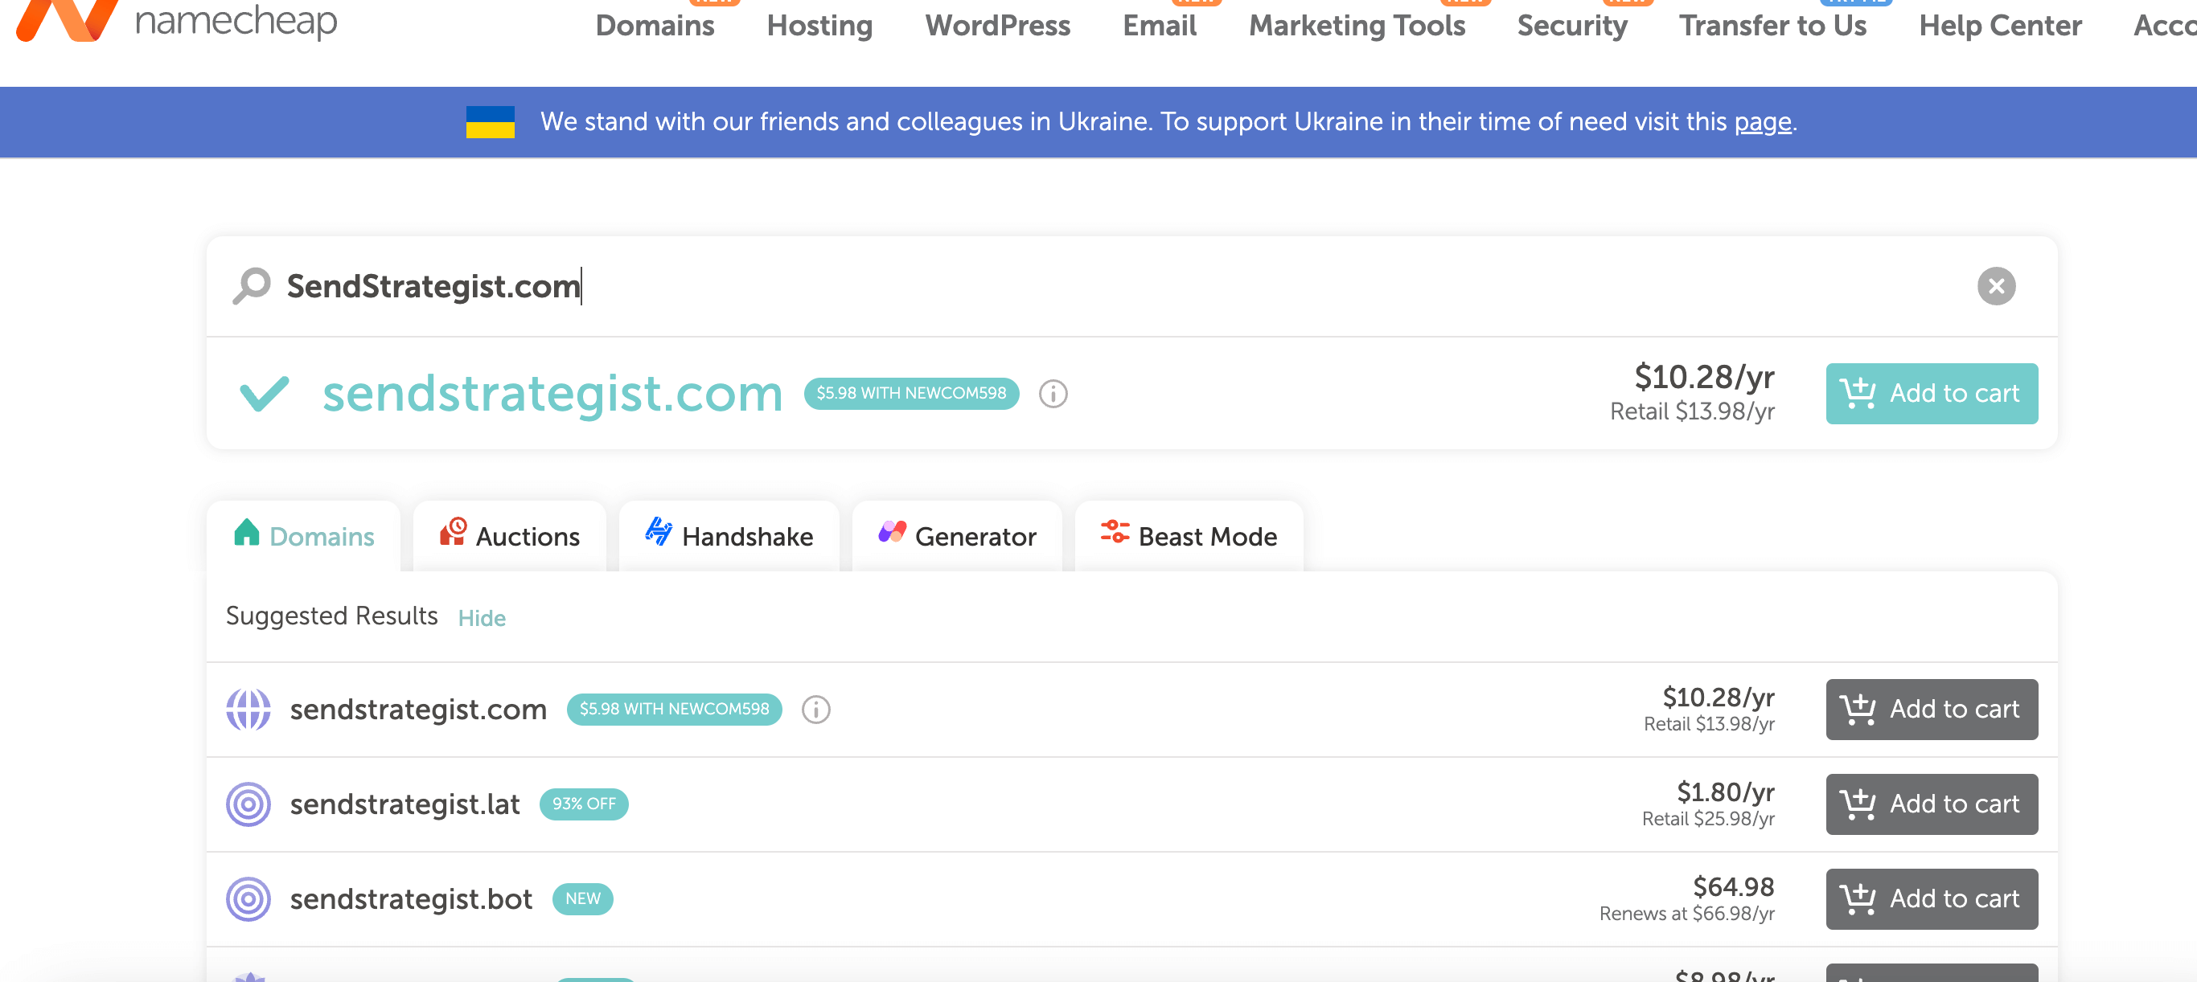2197x982 pixels.
Task: Open the Hosting navigation menu
Action: (x=819, y=26)
